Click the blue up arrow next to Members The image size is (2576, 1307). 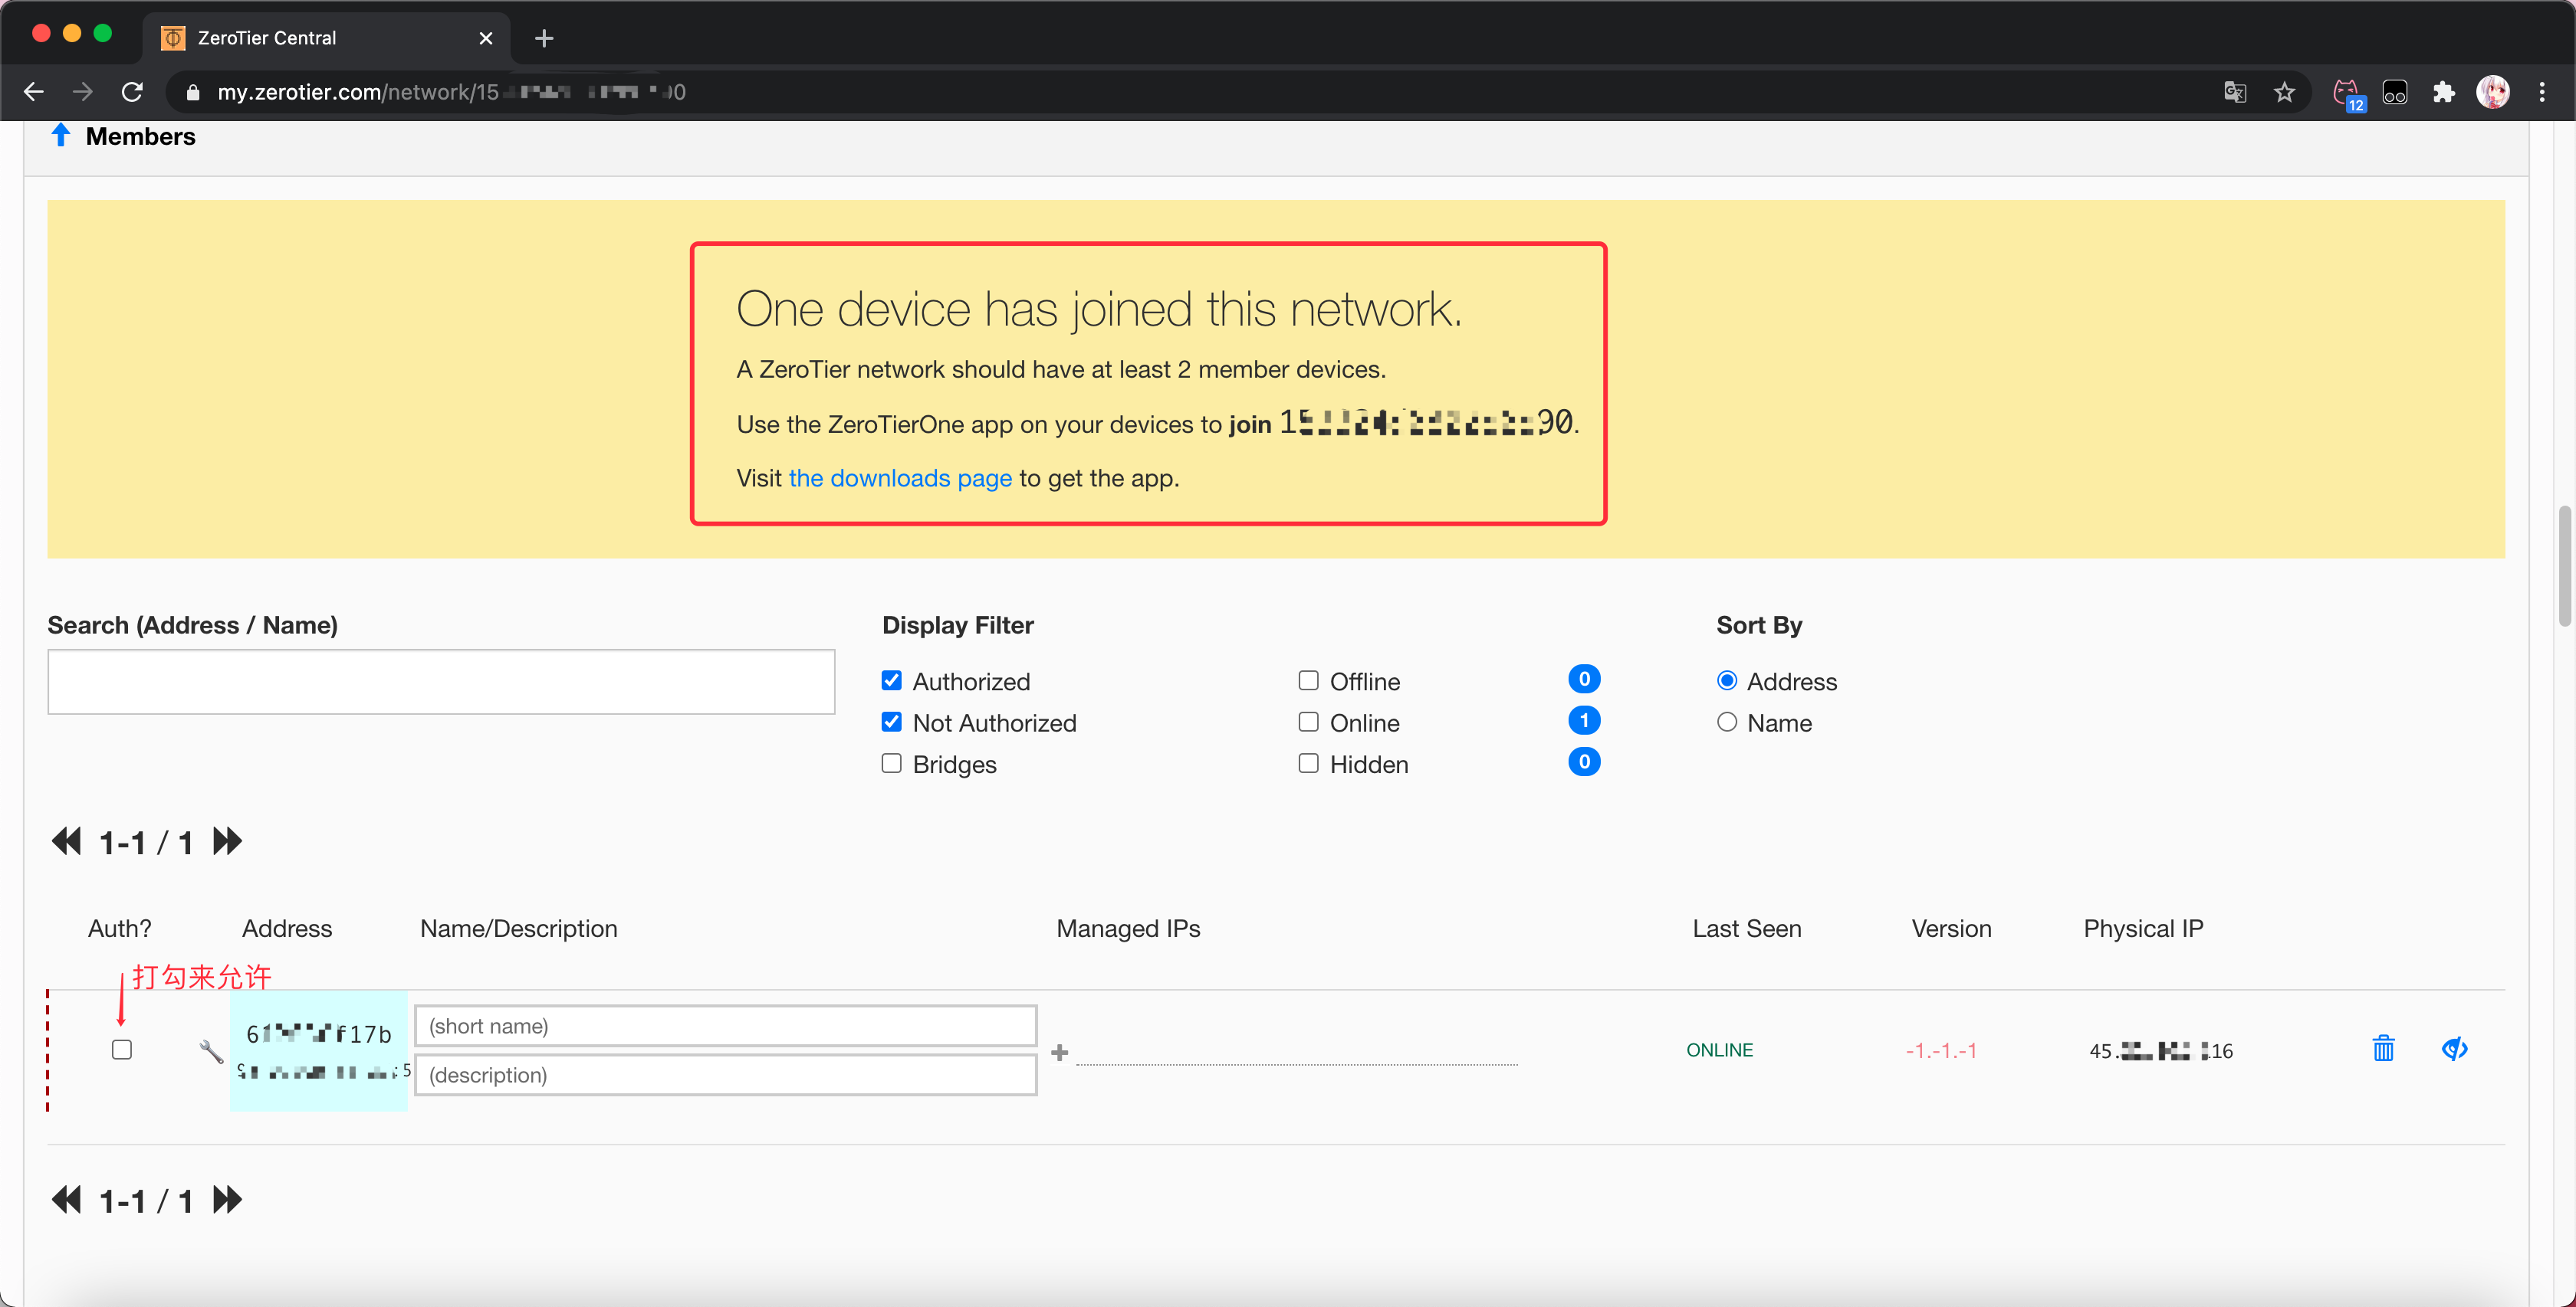60,136
